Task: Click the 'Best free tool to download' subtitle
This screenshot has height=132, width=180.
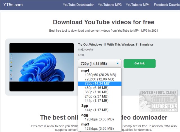Action: (103, 31)
